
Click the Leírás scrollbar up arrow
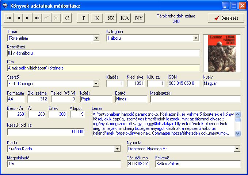pos(237,114)
